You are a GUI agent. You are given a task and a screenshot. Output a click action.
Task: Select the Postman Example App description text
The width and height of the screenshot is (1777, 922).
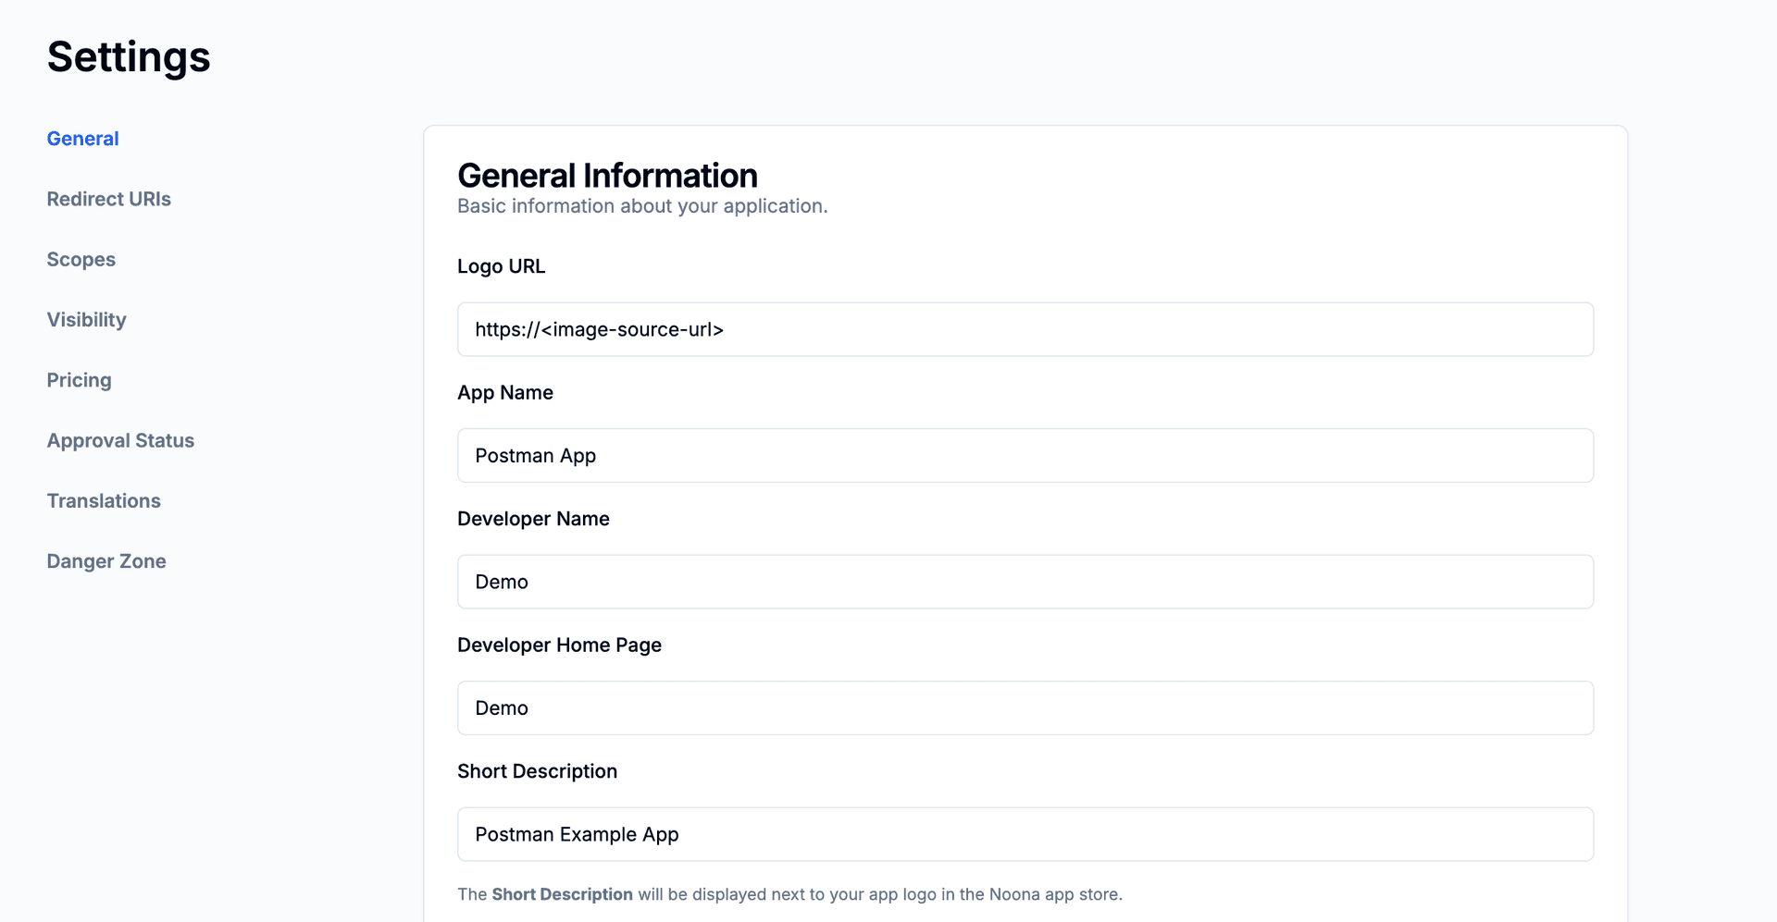click(577, 833)
